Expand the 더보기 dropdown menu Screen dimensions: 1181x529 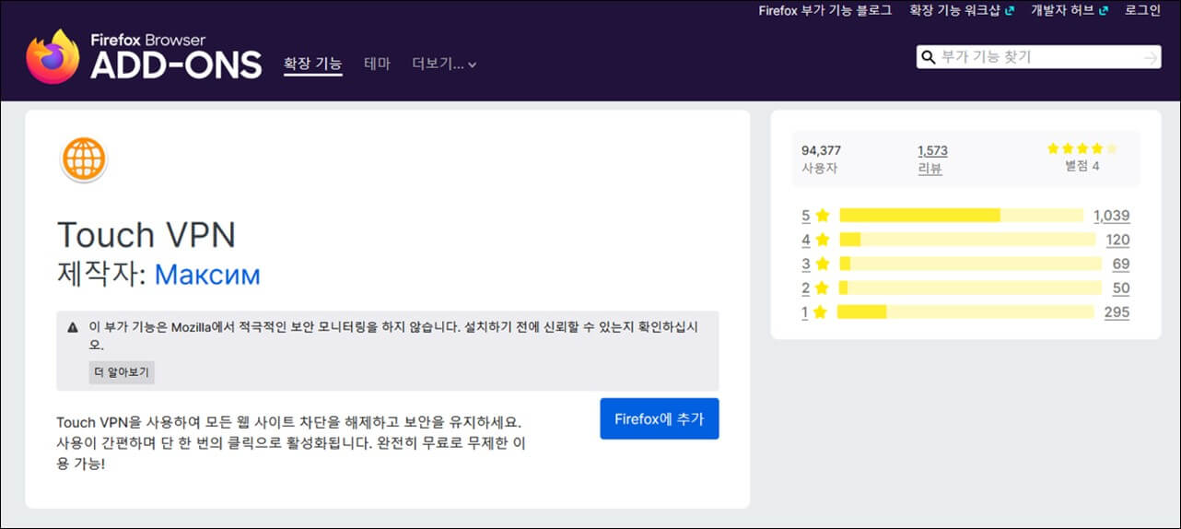(444, 64)
